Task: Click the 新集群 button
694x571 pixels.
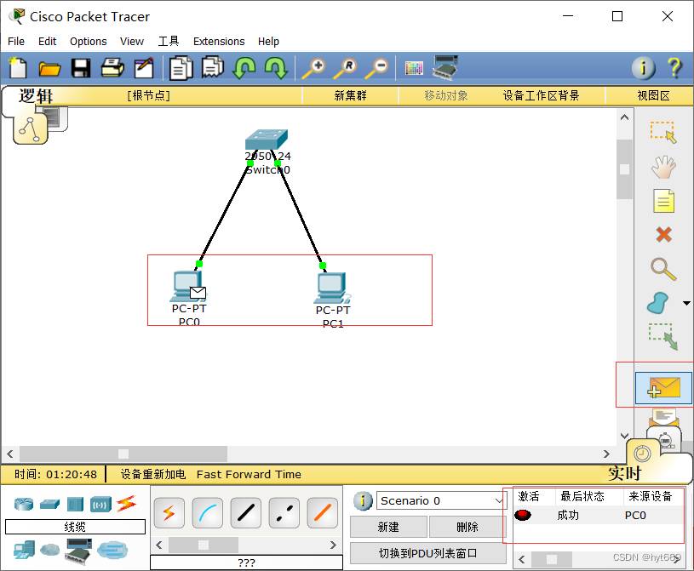Action: 351,95
